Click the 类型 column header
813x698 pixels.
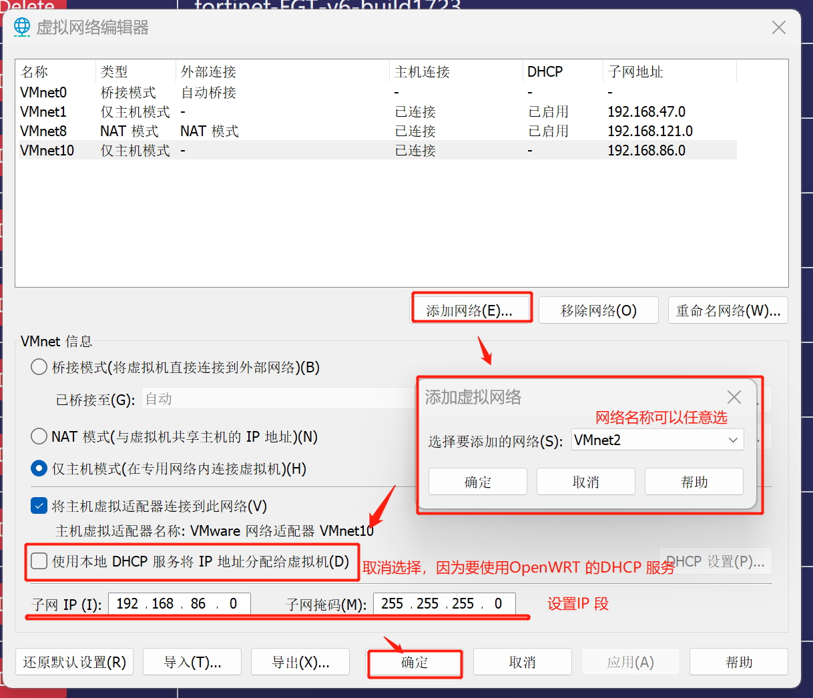pyautogui.click(x=136, y=71)
